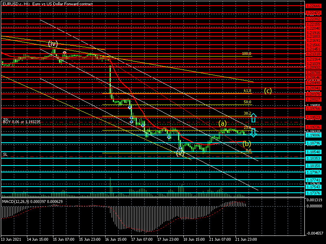Click the red down arrow marker right of wave (iv)
Viewport: 326px width, 244px height.
click(64, 53)
